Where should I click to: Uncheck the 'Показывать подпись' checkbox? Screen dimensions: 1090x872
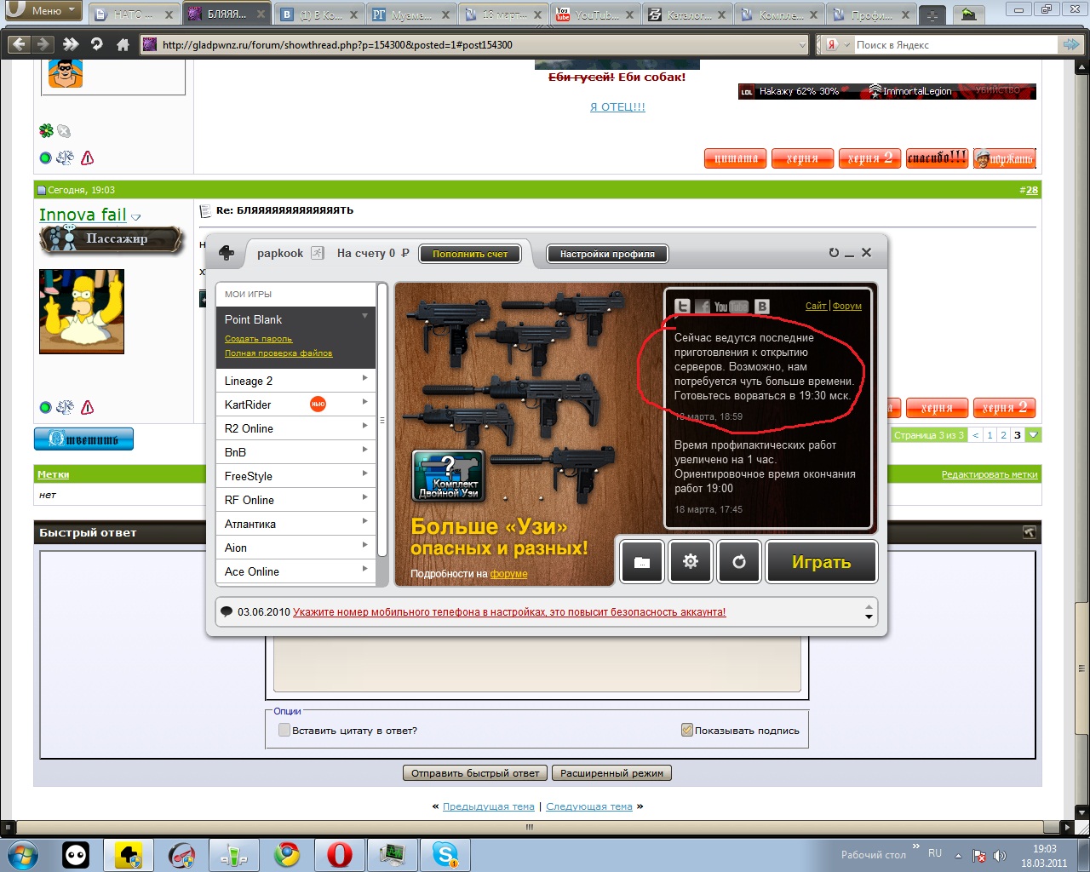point(686,730)
